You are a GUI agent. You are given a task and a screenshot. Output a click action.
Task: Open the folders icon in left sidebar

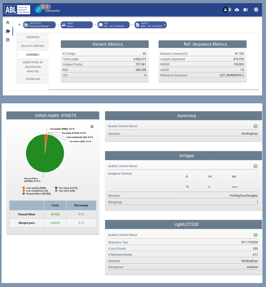pos(8,31)
